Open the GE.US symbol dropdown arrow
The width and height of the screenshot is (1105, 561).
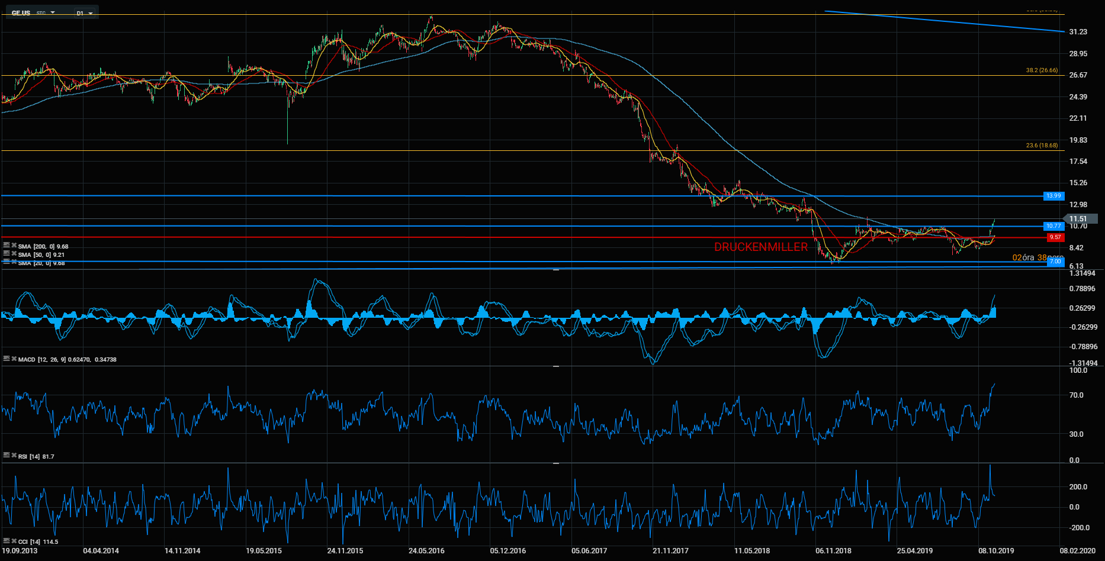(x=53, y=12)
